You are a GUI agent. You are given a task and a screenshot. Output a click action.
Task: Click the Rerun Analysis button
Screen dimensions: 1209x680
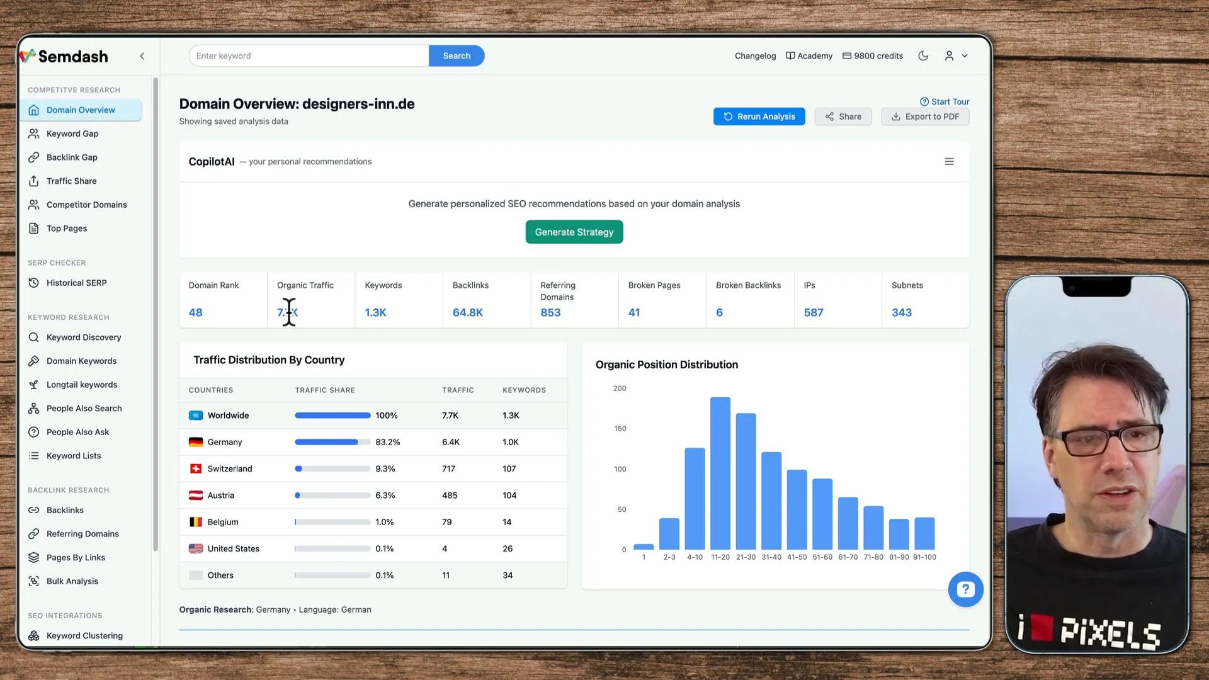[x=759, y=116]
